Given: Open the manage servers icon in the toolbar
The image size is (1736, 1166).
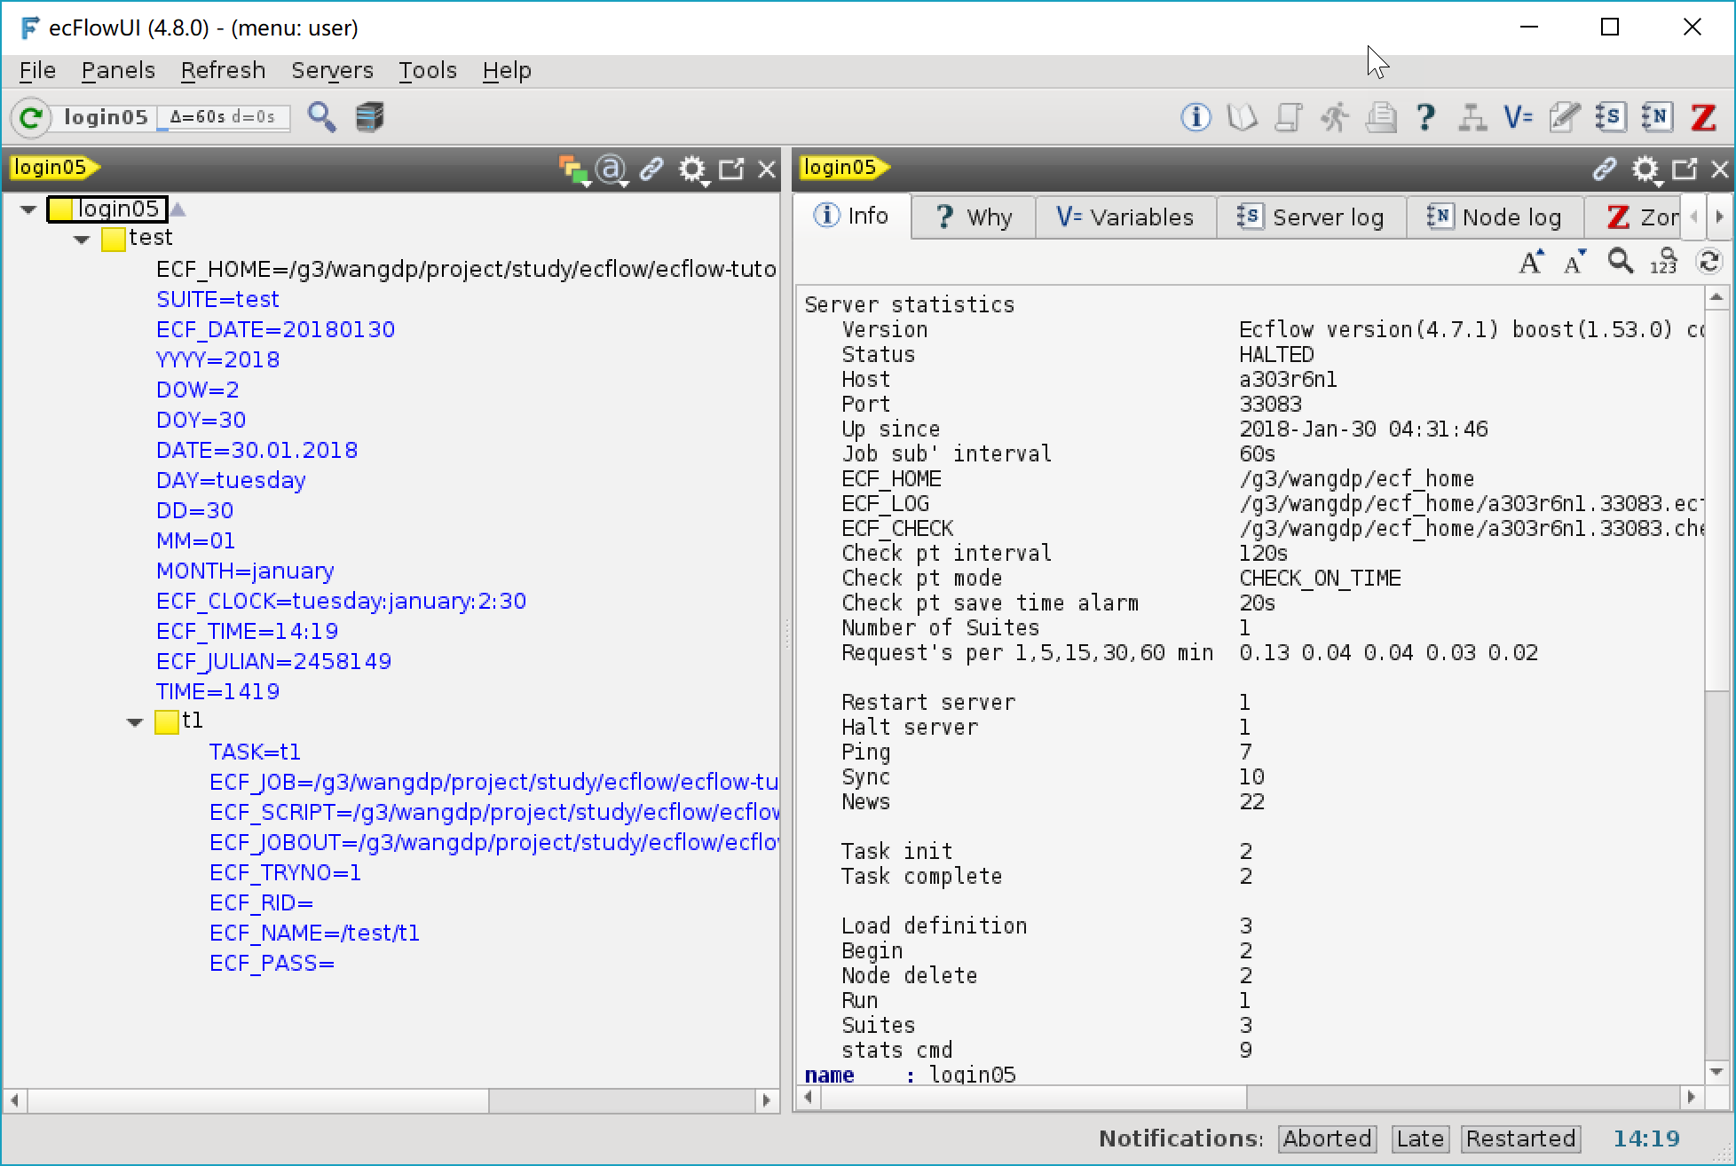Looking at the screenshot, I should pos(369,117).
